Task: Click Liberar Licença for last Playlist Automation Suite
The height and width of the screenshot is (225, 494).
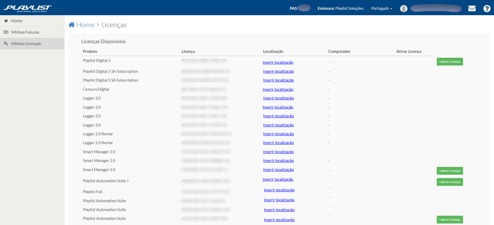Action: (x=450, y=220)
